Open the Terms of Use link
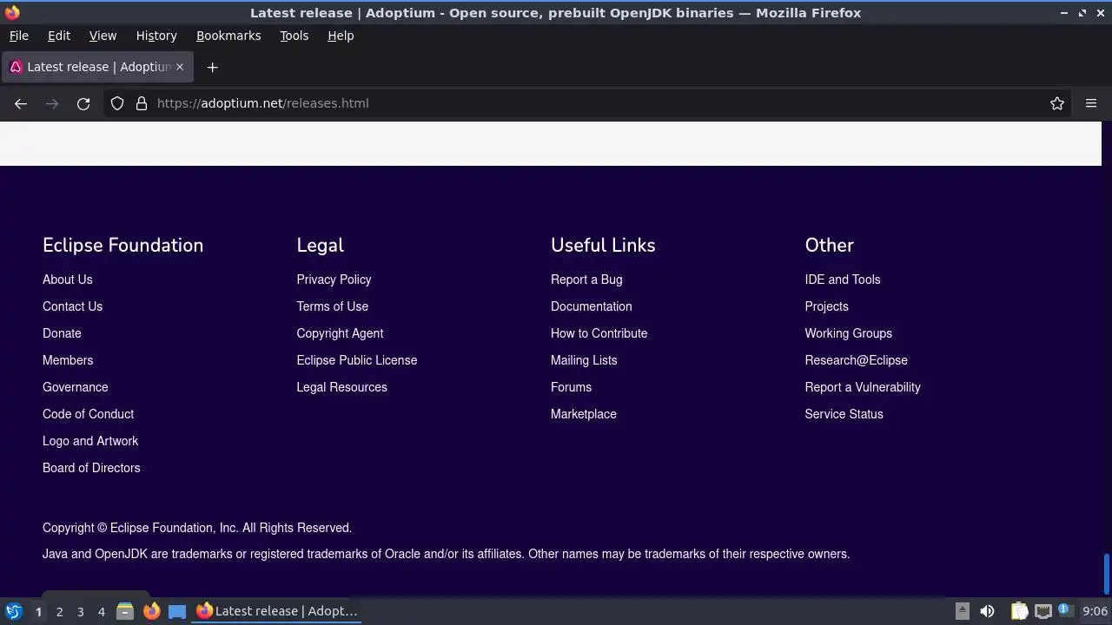The height and width of the screenshot is (625, 1112). (x=332, y=306)
